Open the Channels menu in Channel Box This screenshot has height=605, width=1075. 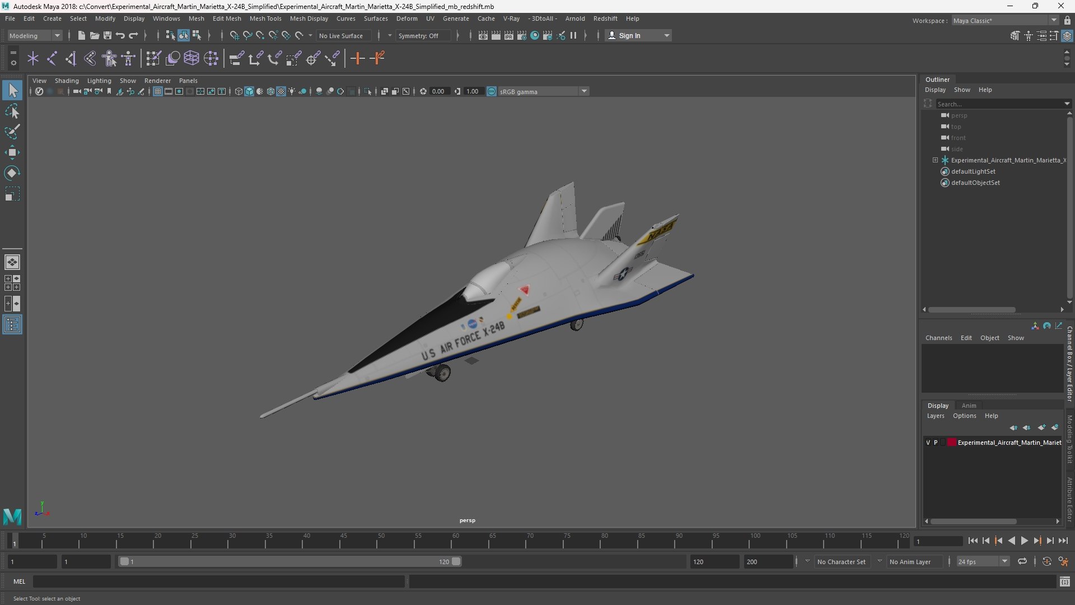click(x=938, y=338)
